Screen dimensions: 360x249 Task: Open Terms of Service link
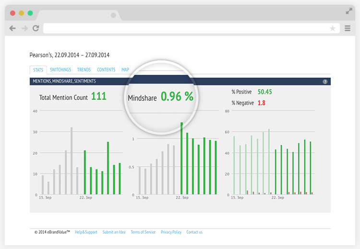pos(143,232)
